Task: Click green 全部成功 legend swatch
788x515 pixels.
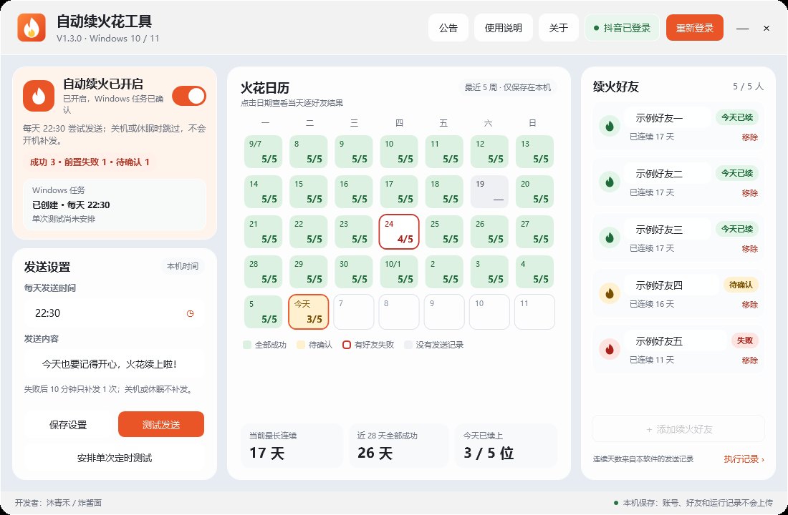Action: [x=246, y=345]
